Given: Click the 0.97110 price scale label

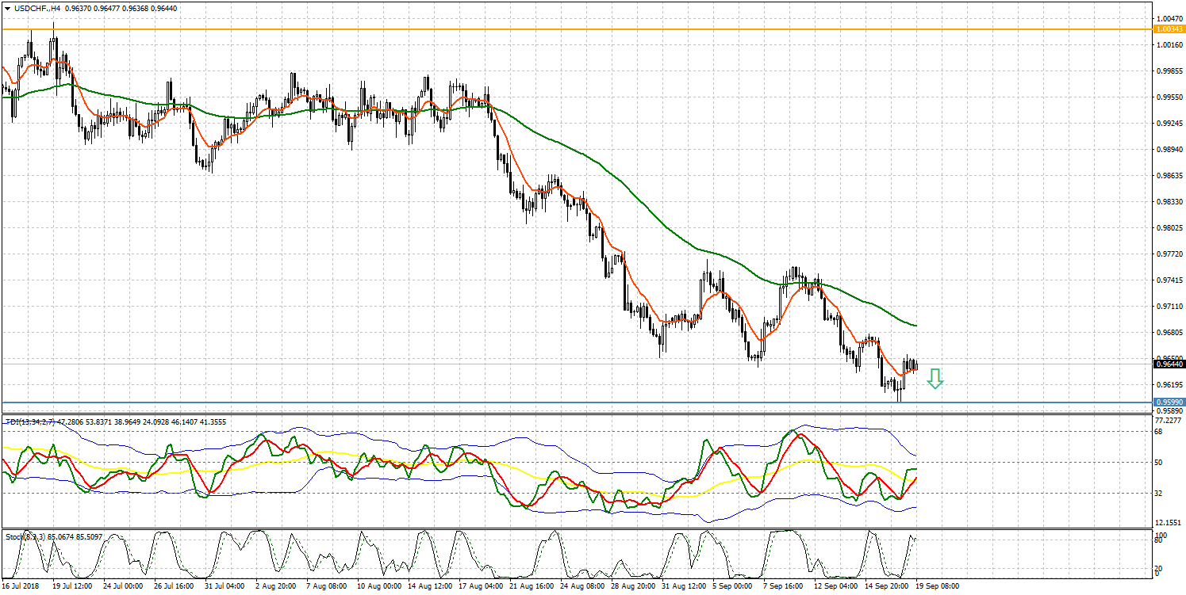Looking at the screenshot, I should tap(1169, 307).
